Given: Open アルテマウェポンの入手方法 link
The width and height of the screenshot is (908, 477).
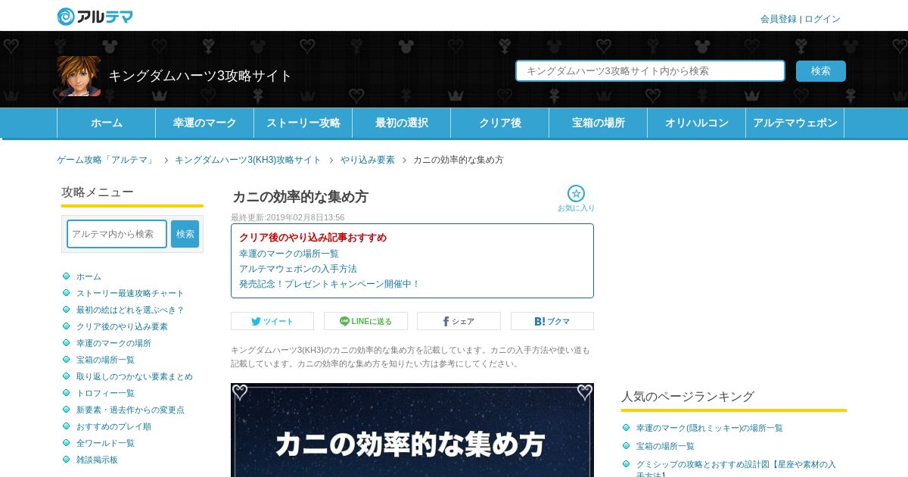Looking at the screenshot, I should (x=298, y=269).
